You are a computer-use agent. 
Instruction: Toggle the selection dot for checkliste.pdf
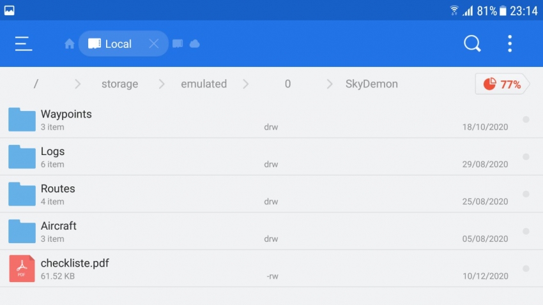[x=526, y=269]
